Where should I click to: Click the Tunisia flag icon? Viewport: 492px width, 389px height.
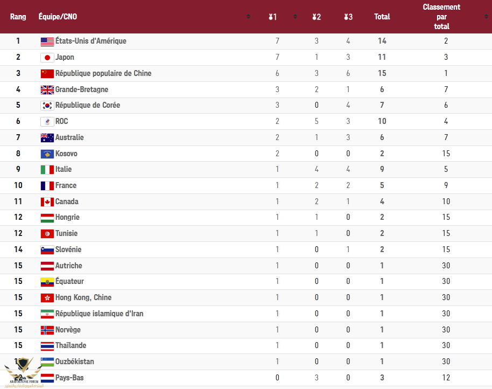(x=47, y=234)
